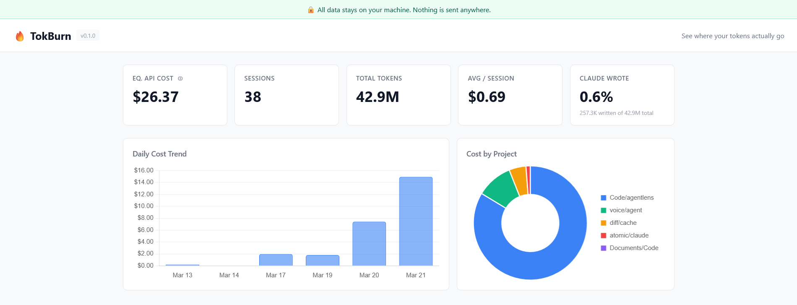Click the AVG / SESSION card label
This screenshot has width=797, height=305.
tap(491, 78)
